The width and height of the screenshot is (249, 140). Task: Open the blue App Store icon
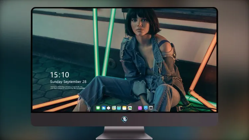146,108
